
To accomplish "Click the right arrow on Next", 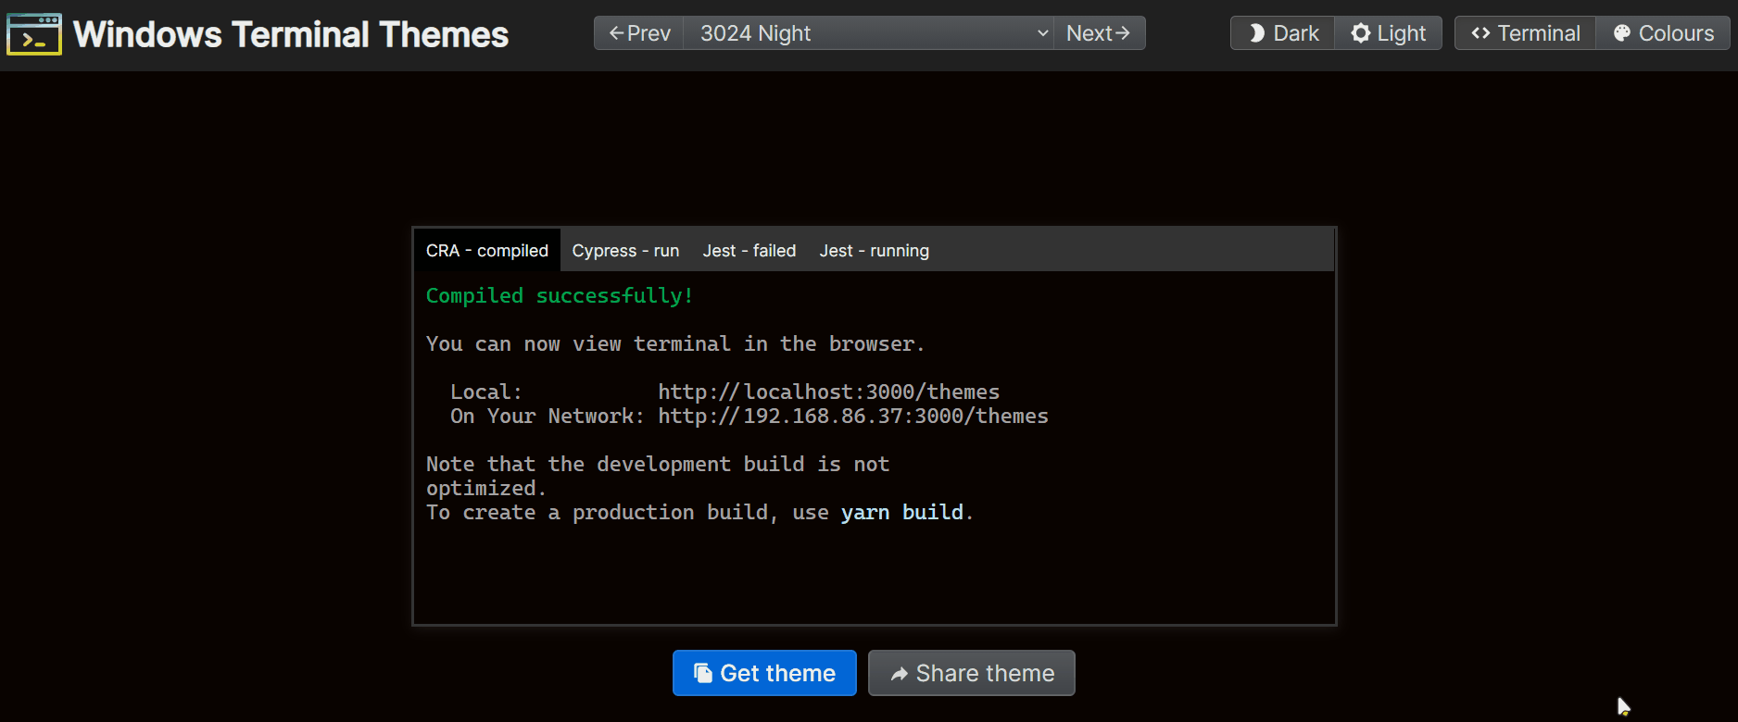I will pyautogui.click(x=1122, y=33).
